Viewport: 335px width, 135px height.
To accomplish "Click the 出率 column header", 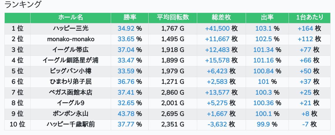I will [x=267, y=18].
